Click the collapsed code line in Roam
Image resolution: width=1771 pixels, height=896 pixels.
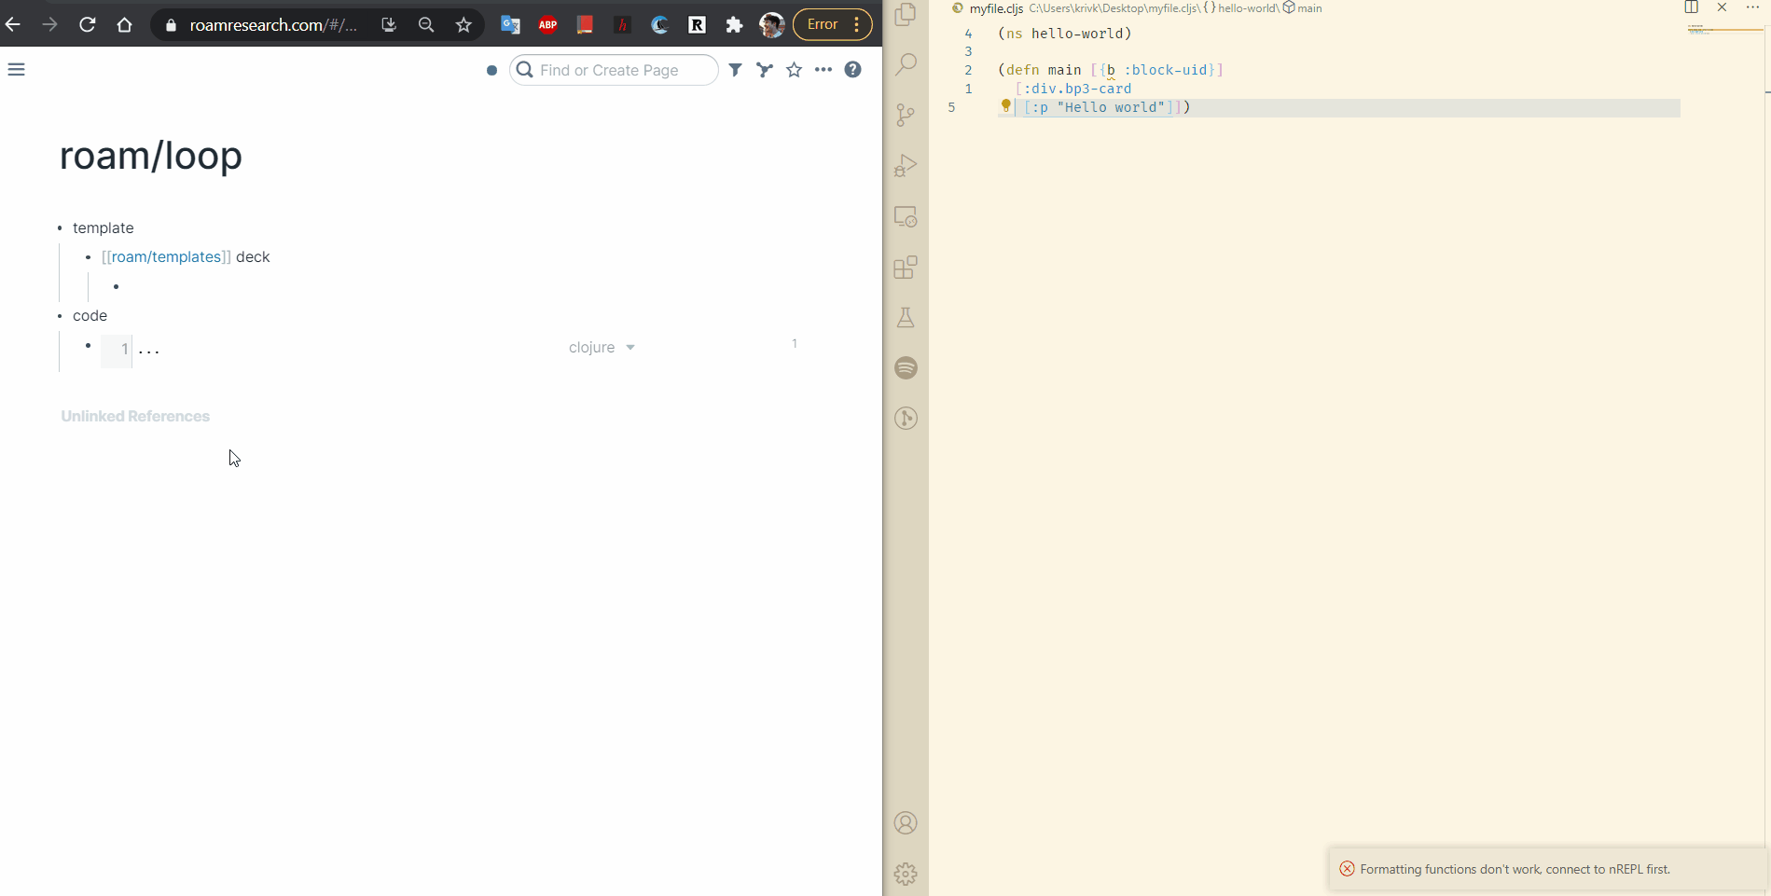pyautogui.click(x=149, y=351)
